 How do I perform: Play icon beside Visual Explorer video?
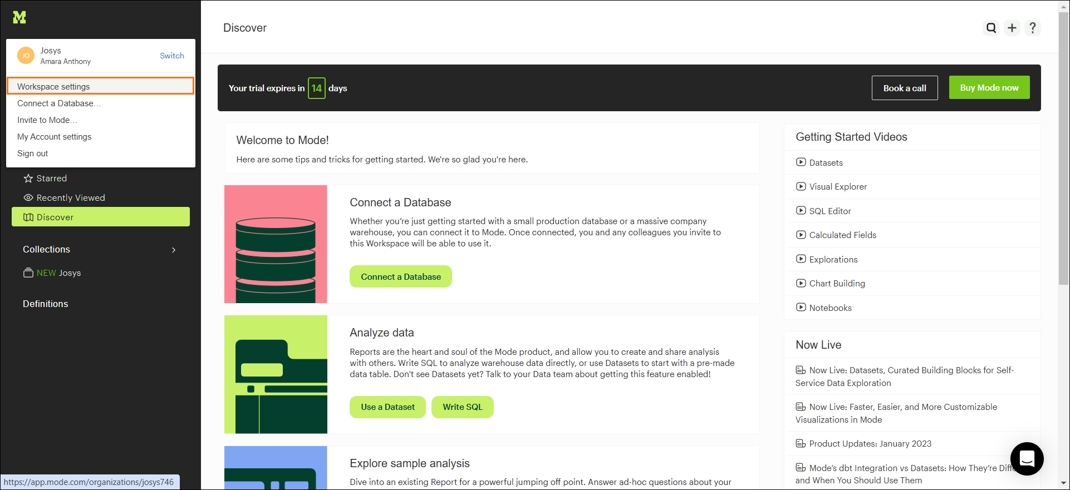tap(801, 186)
